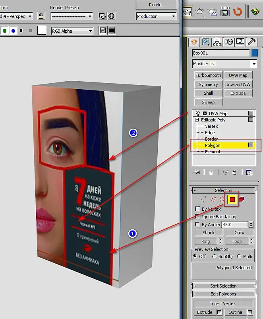The image size is (263, 319).
Task: Select the Vertex sub-object level in stack
Action: (211, 126)
